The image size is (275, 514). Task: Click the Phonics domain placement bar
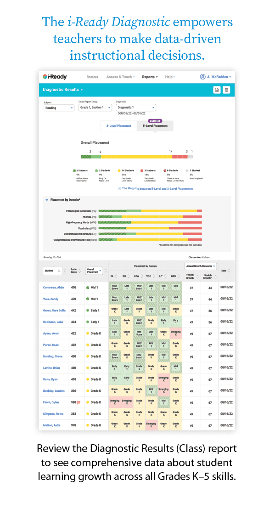pyautogui.click(x=150, y=217)
